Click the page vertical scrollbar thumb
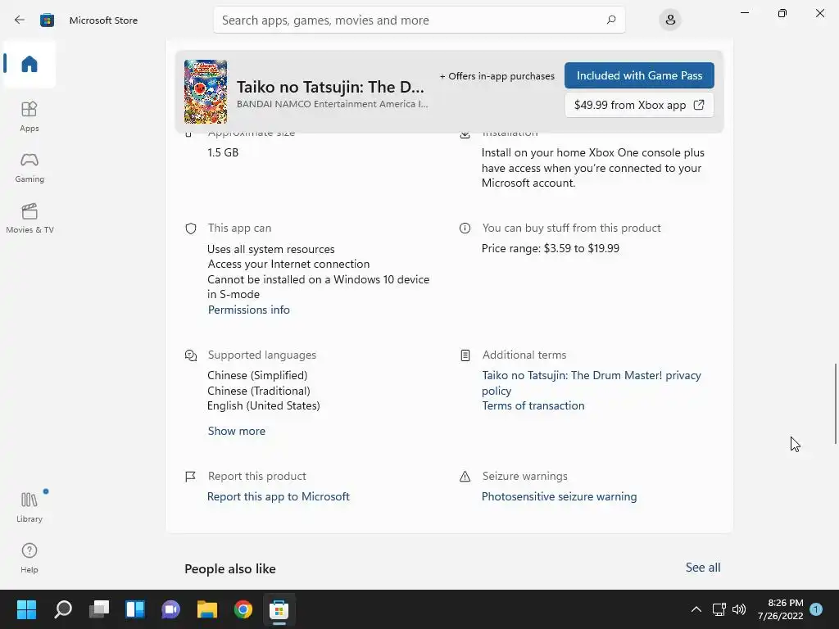The height and width of the screenshot is (629, 839). coord(835,403)
